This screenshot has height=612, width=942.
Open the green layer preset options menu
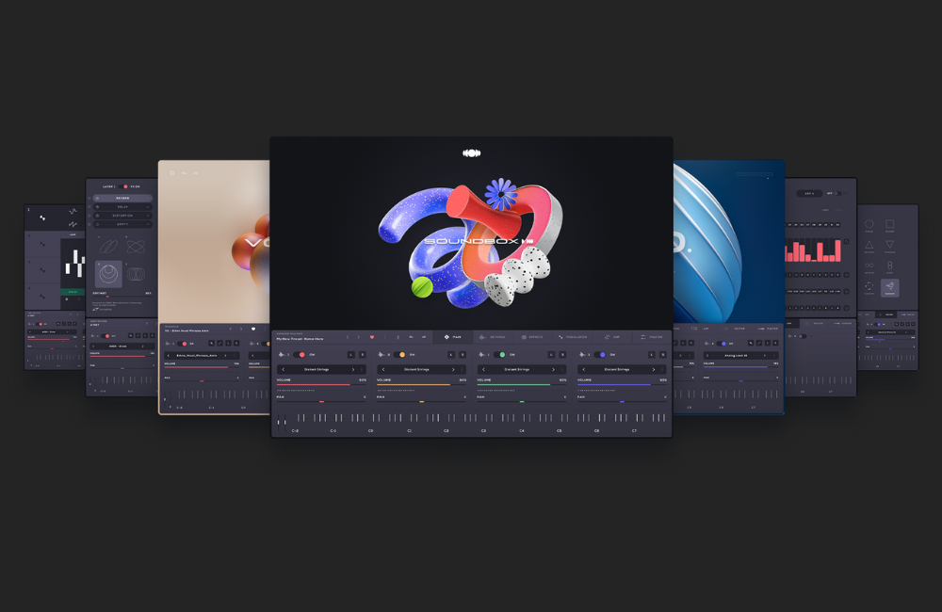coord(562,369)
